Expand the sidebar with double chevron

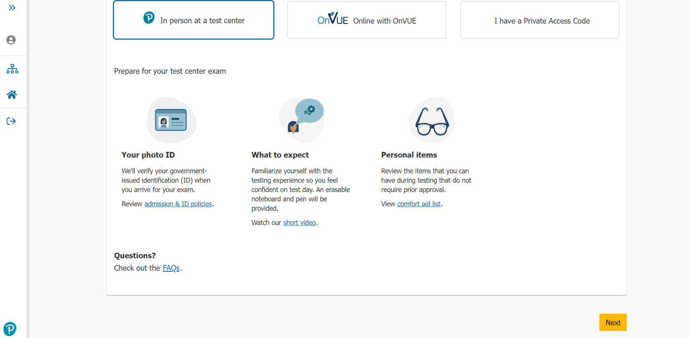click(12, 8)
